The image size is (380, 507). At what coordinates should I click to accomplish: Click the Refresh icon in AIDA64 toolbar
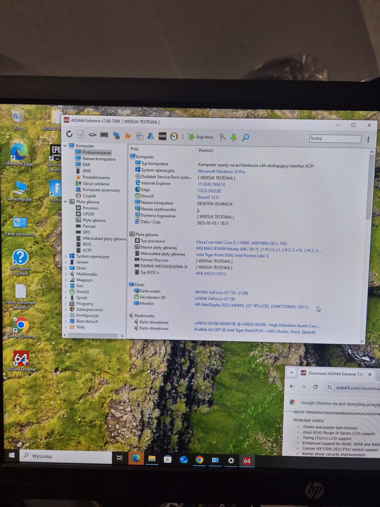click(x=69, y=134)
